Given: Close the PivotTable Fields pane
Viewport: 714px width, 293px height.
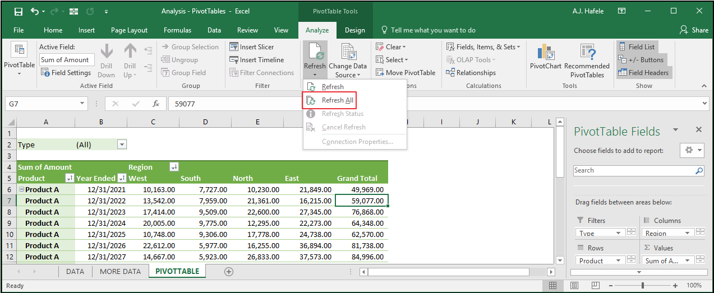Looking at the screenshot, I should 699,129.
